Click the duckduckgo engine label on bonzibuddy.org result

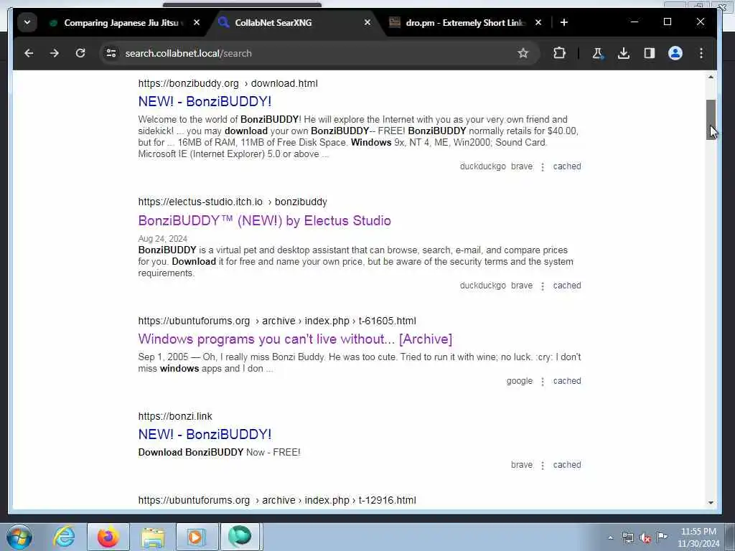[482, 166]
